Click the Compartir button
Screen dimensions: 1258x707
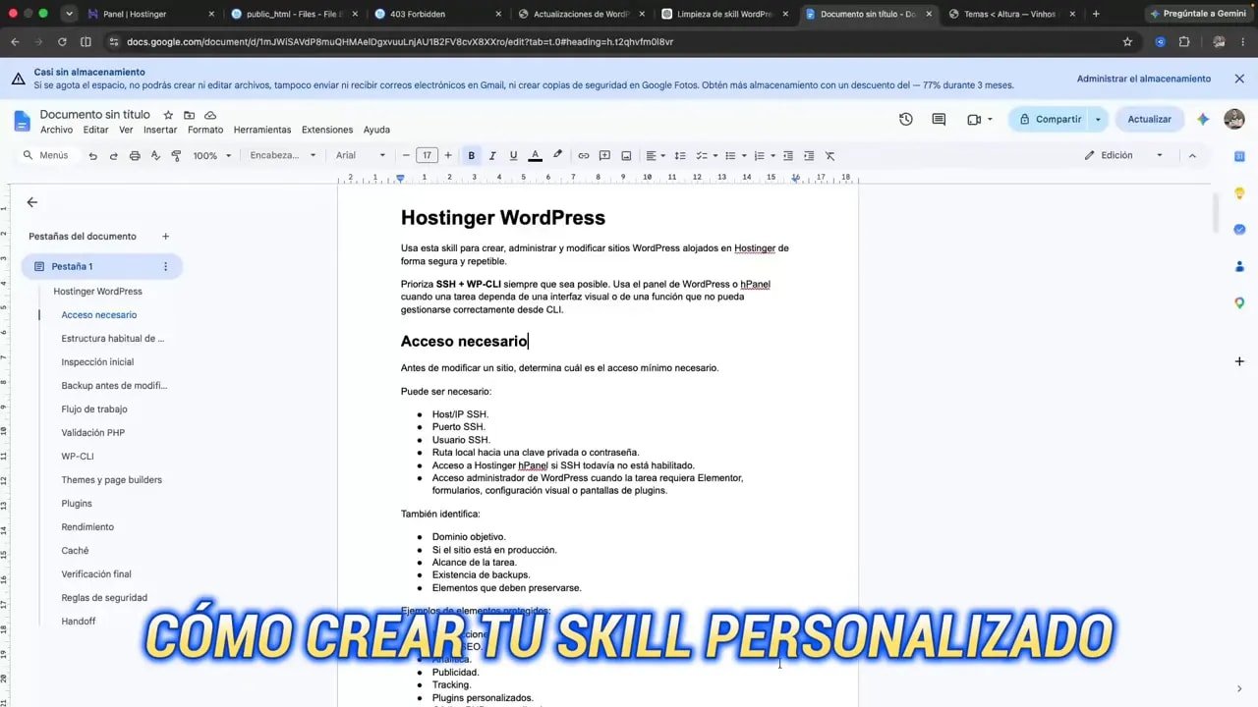tap(1048, 119)
